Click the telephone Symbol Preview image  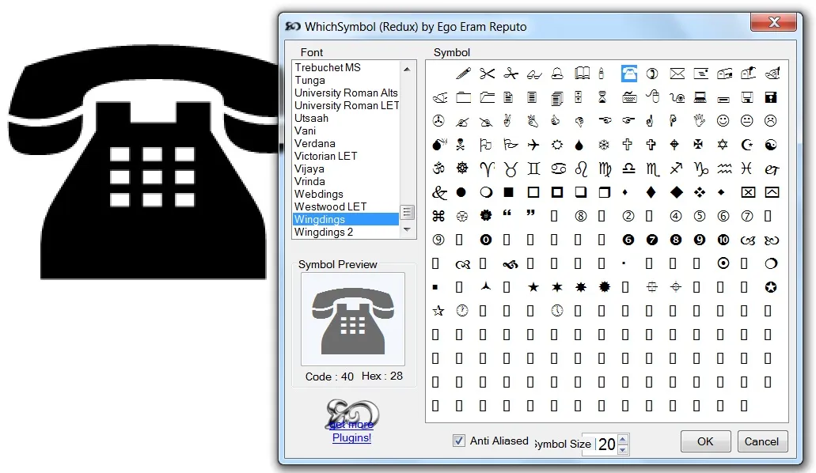pyautogui.click(x=353, y=319)
